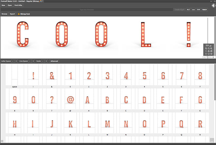
Task: Select the letter A glyph cell
Action: click(89, 99)
